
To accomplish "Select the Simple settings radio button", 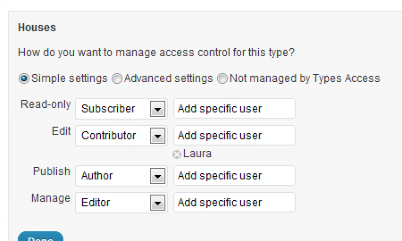I will point(24,78).
